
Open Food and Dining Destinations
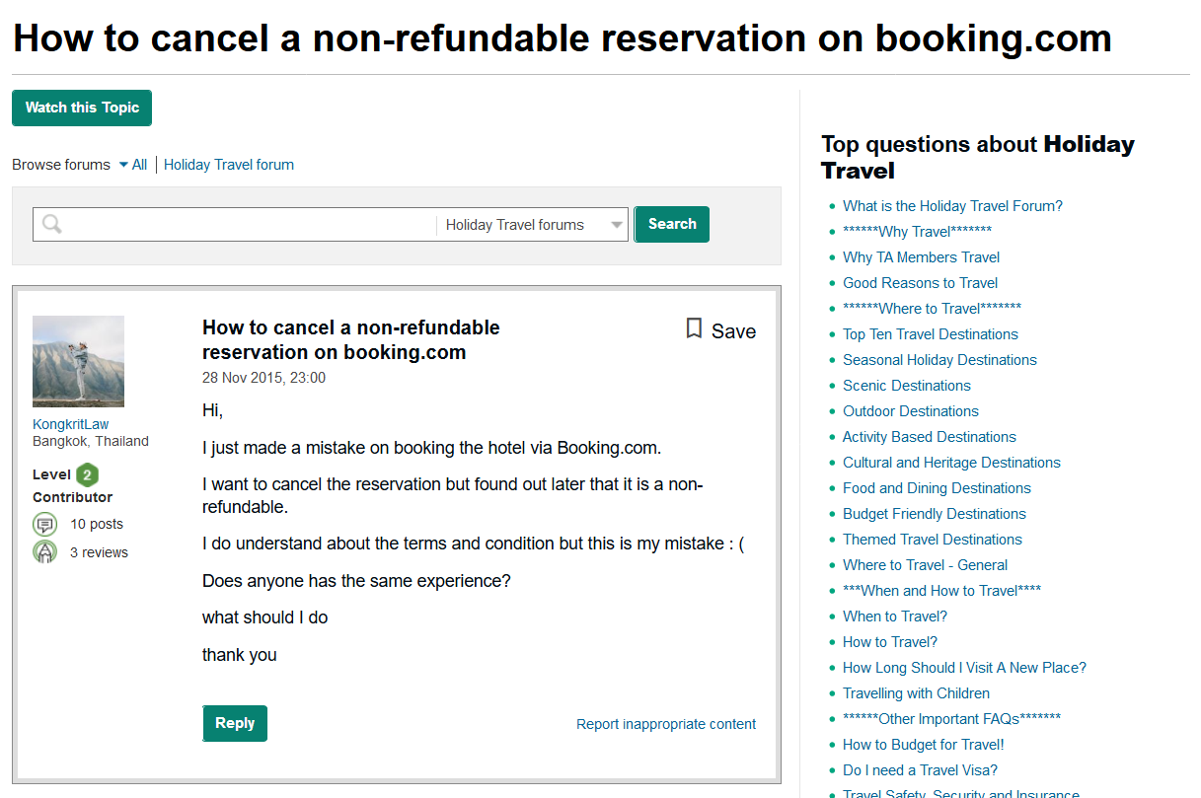click(x=937, y=488)
